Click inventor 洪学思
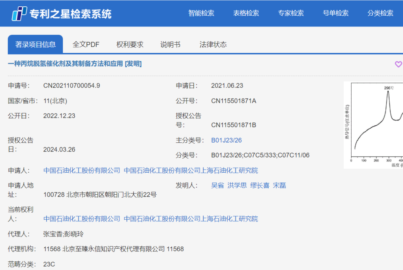The width and height of the screenshot is (403, 270). tap(237, 185)
